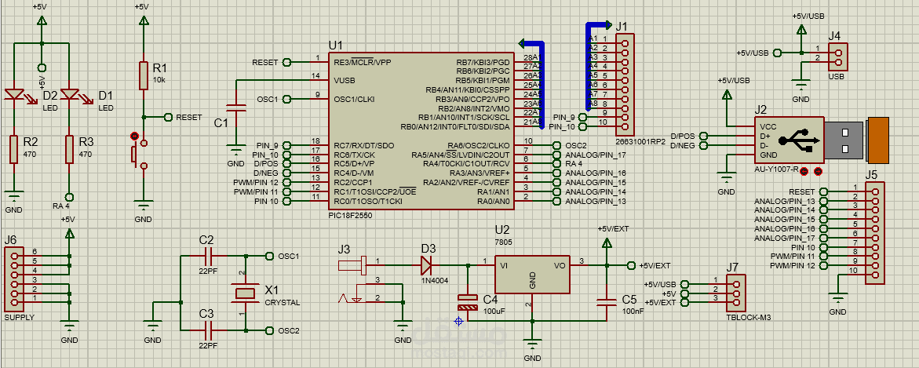Screen dimensions: 919x368
Task: Click the TBLOCK-M3 part label
Action: [748, 317]
